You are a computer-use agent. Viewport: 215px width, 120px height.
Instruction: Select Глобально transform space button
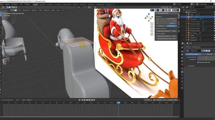pos(161,26)
